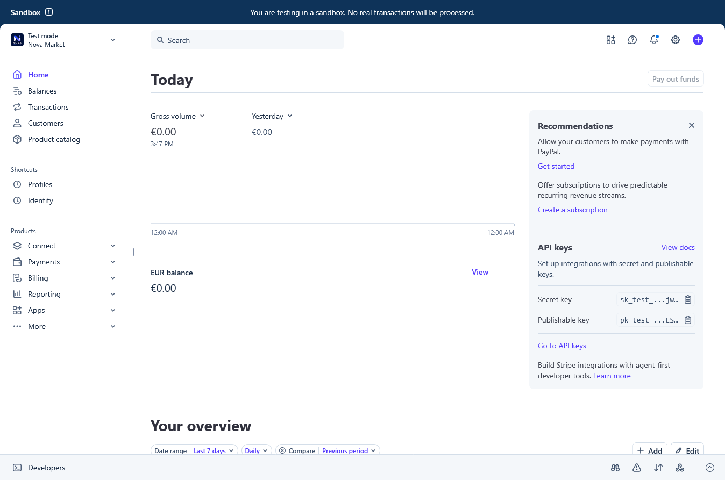Screen dimensions: 725x480
Task: Open the apps grid icon in top bar
Action: [x=610, y=40]
